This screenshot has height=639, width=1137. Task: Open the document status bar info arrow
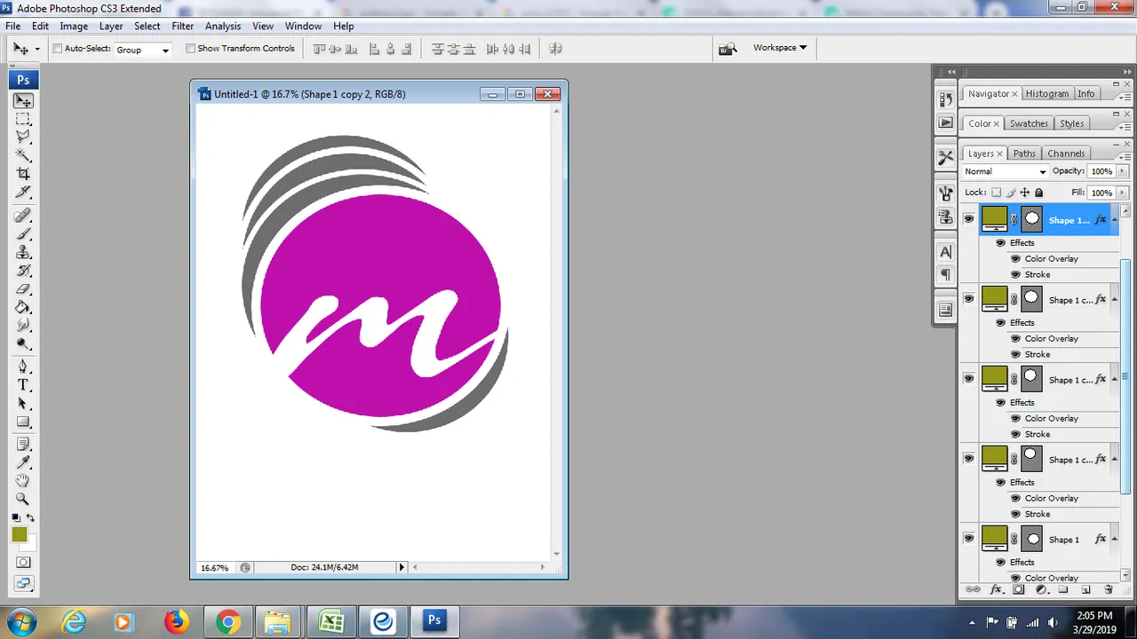[x=402, y=567]
